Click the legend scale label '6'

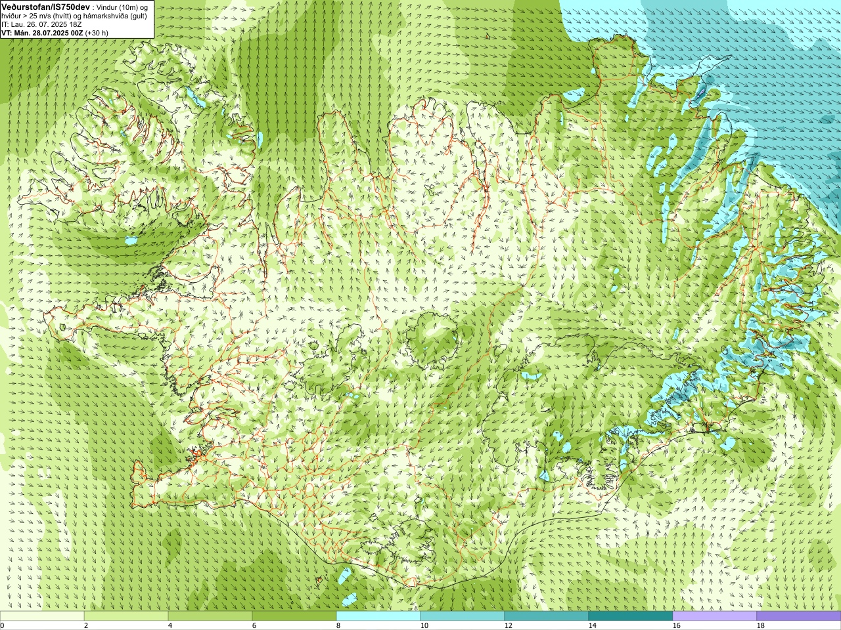click(x=254, y=626)
